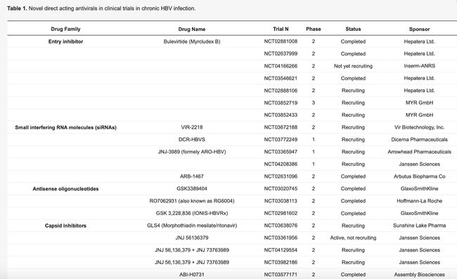Click Completed status in NCT02881008 row
The image size is (457, 279).
pyautogui.click(x=353, y=41)
